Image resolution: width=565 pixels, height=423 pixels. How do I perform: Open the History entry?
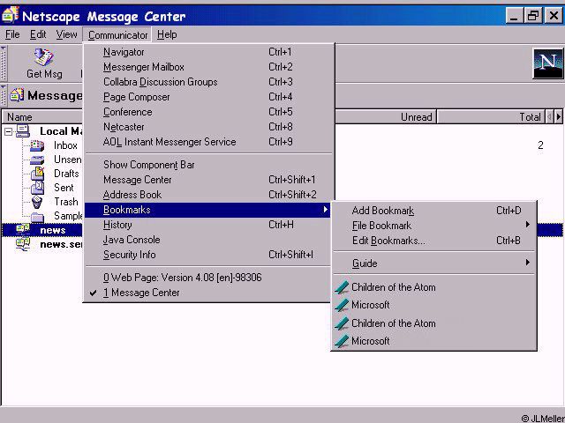[208, 225]
